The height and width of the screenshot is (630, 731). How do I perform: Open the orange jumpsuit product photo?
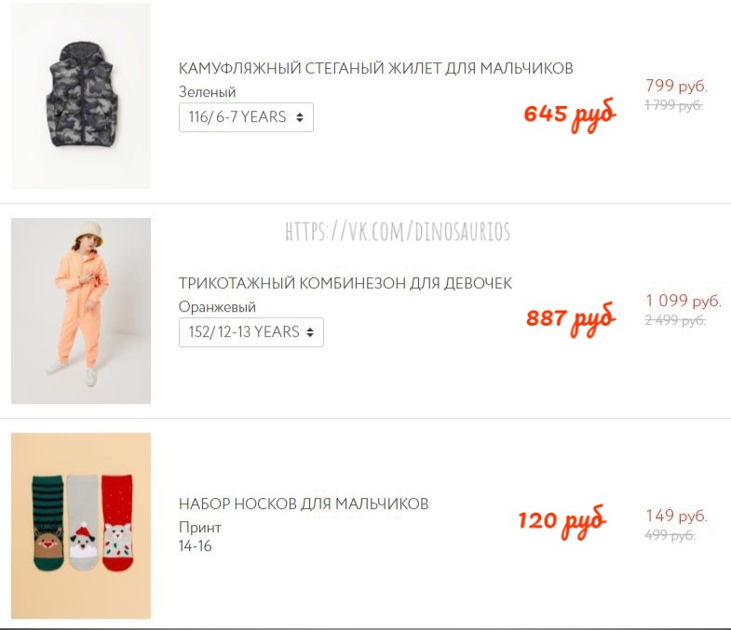pos(81,311)
